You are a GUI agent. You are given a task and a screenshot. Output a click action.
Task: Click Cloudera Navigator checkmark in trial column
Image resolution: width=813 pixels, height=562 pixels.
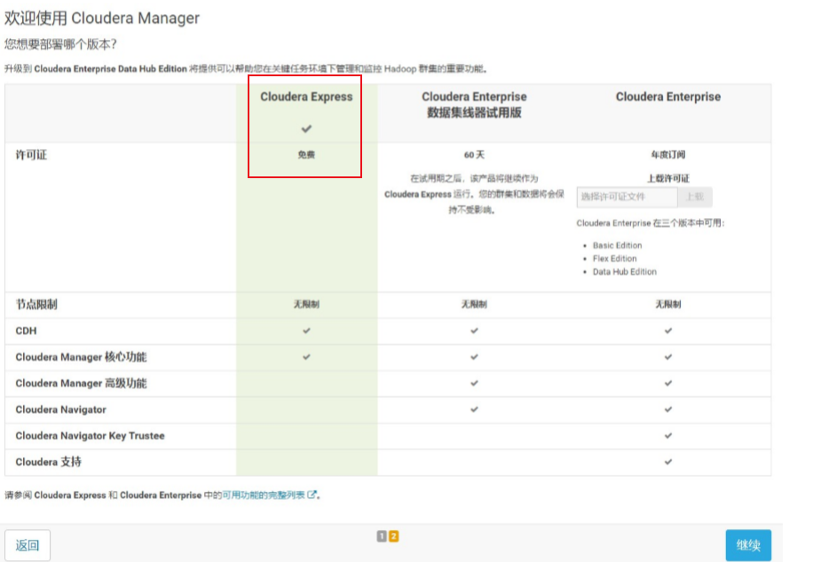(474, 410)
